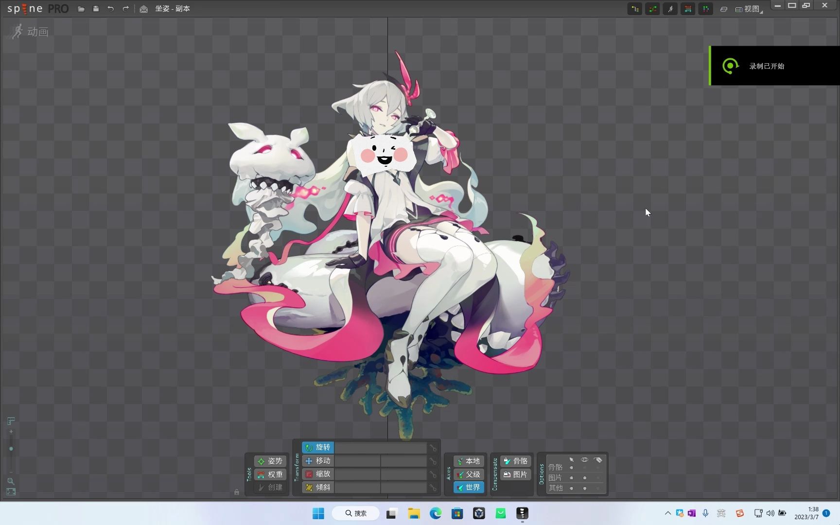Key the translation with its key icon

(x=433, y=461)
